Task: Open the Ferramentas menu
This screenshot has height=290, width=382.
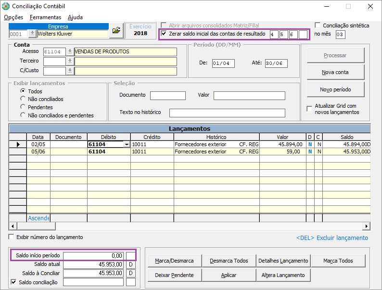Action: point(45,17)
